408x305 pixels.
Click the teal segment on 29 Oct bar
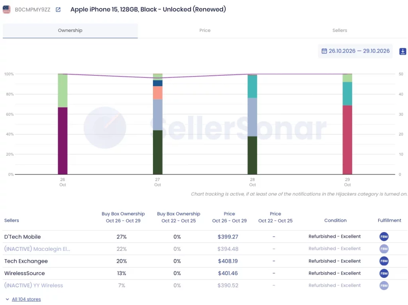pos(347,94)
